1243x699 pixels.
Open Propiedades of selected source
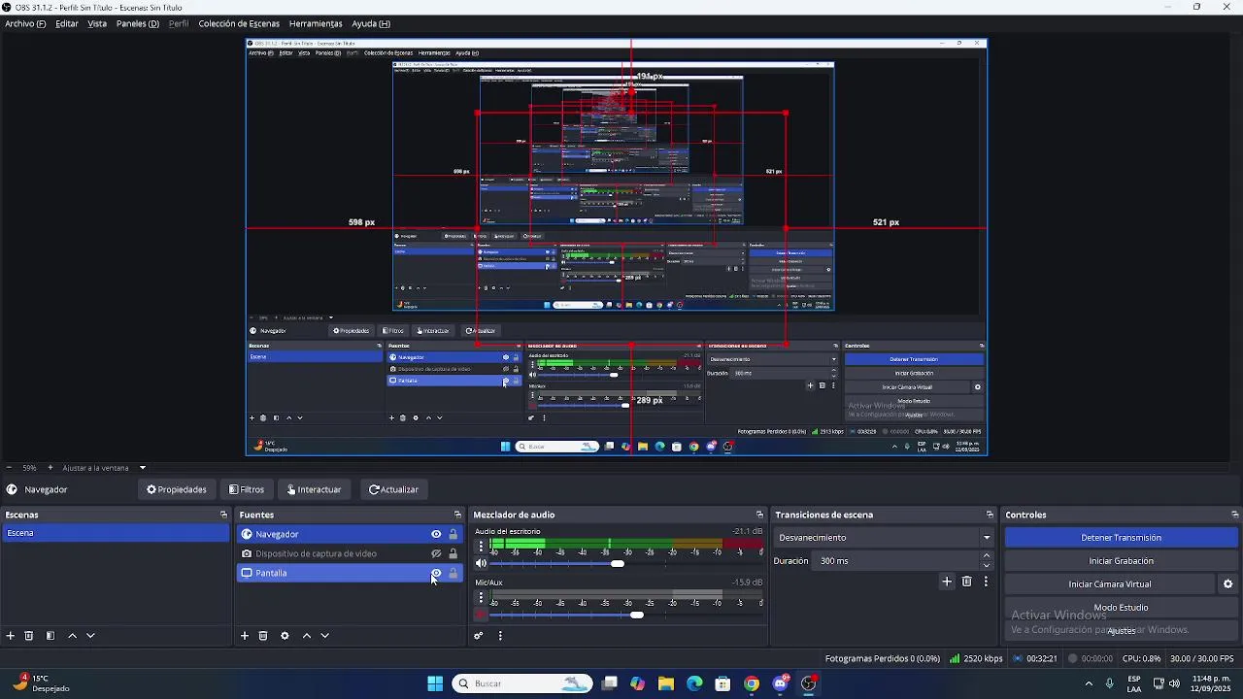pyautogui.click(x=177, y=489)
